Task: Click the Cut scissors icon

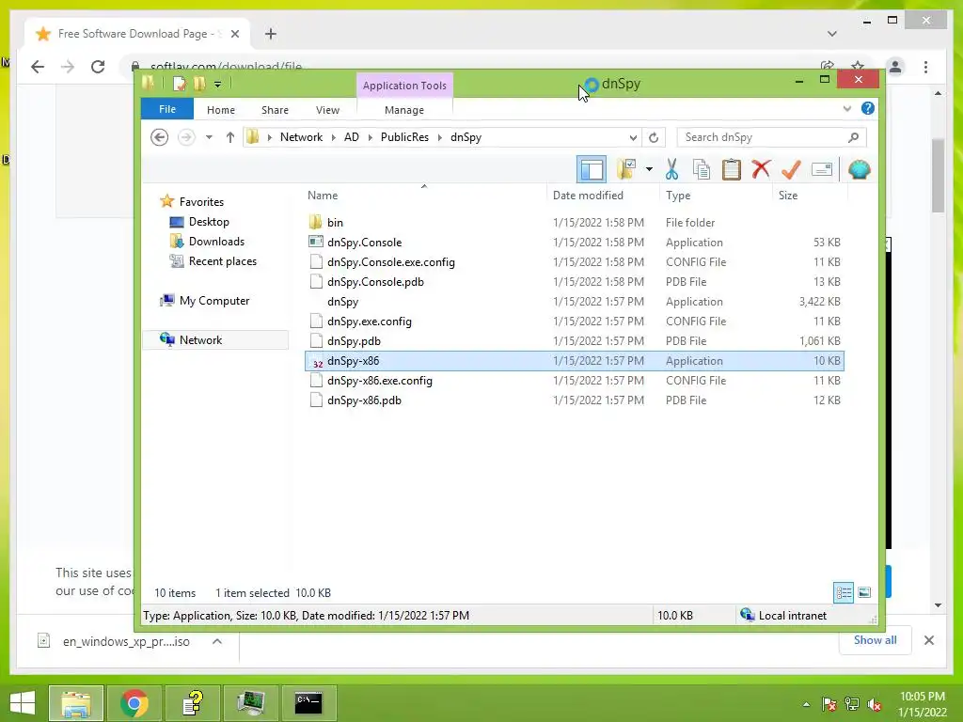Action: tap(671, 169)
